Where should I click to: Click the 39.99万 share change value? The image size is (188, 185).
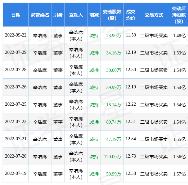[x=114, y=87]
